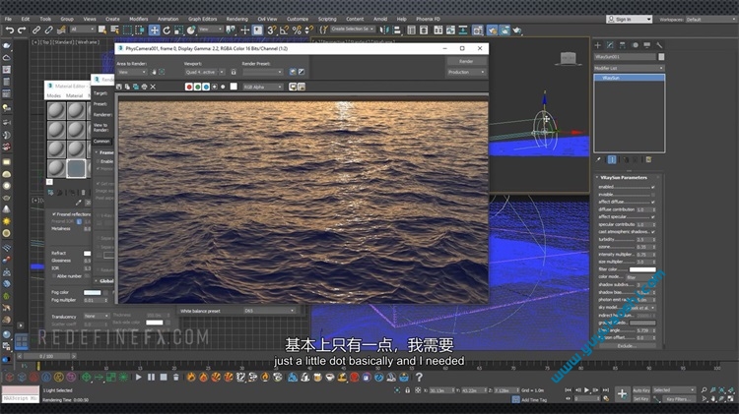Toggle the Angle Snap icon
The height and width of the screenshot is (414, 739).
pos(284,30)
